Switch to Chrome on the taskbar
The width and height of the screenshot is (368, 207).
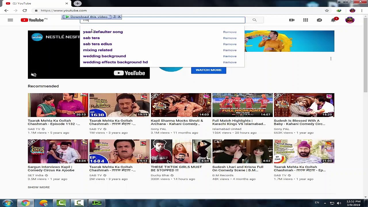26,203
